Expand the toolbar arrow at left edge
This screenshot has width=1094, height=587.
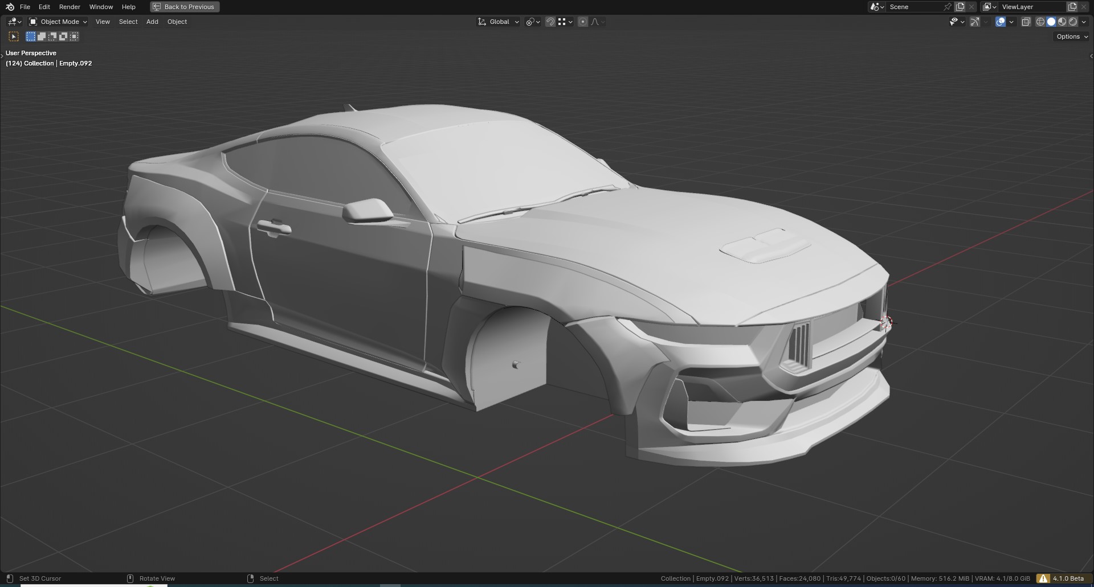(2, 56)
